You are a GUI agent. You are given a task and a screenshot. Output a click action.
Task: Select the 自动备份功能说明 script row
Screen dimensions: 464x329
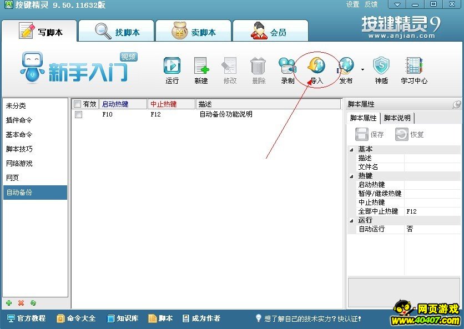point(206,114)
